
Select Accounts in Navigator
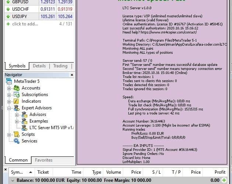(x=31, y=88)
